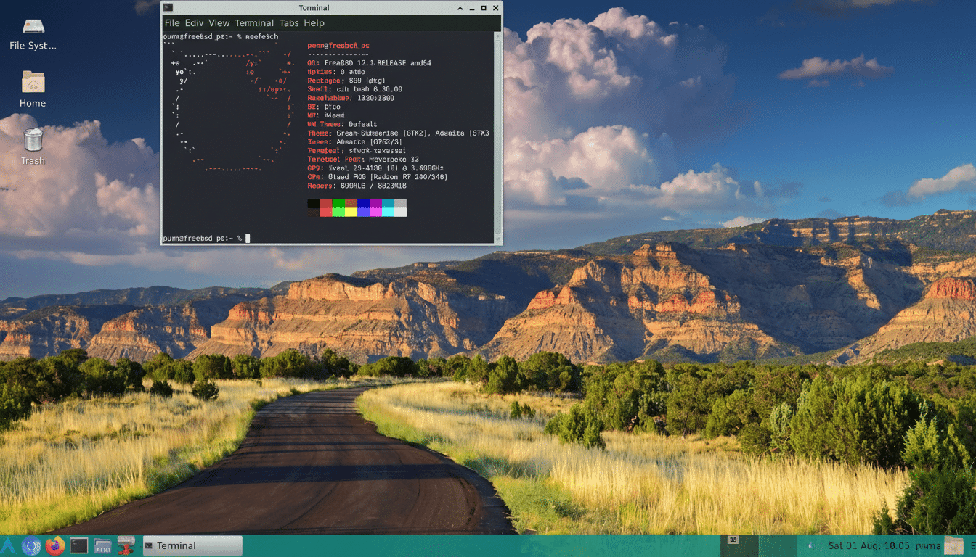Open the file manager launcher in the taskbar
The height and width of the screenshot is (557, 976).
click(x=102, y=545)
